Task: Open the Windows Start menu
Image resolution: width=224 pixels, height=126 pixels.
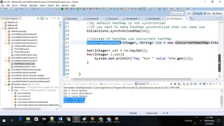Action: [4, 120]
